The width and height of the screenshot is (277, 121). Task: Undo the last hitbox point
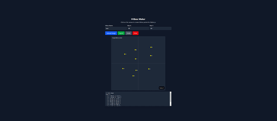coord(128,33)
